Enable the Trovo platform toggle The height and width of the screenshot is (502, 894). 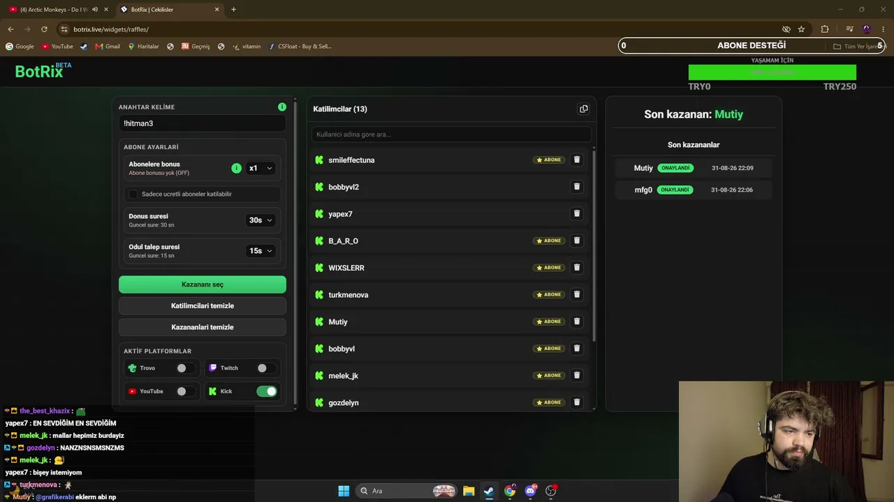[x=186, y=368]
